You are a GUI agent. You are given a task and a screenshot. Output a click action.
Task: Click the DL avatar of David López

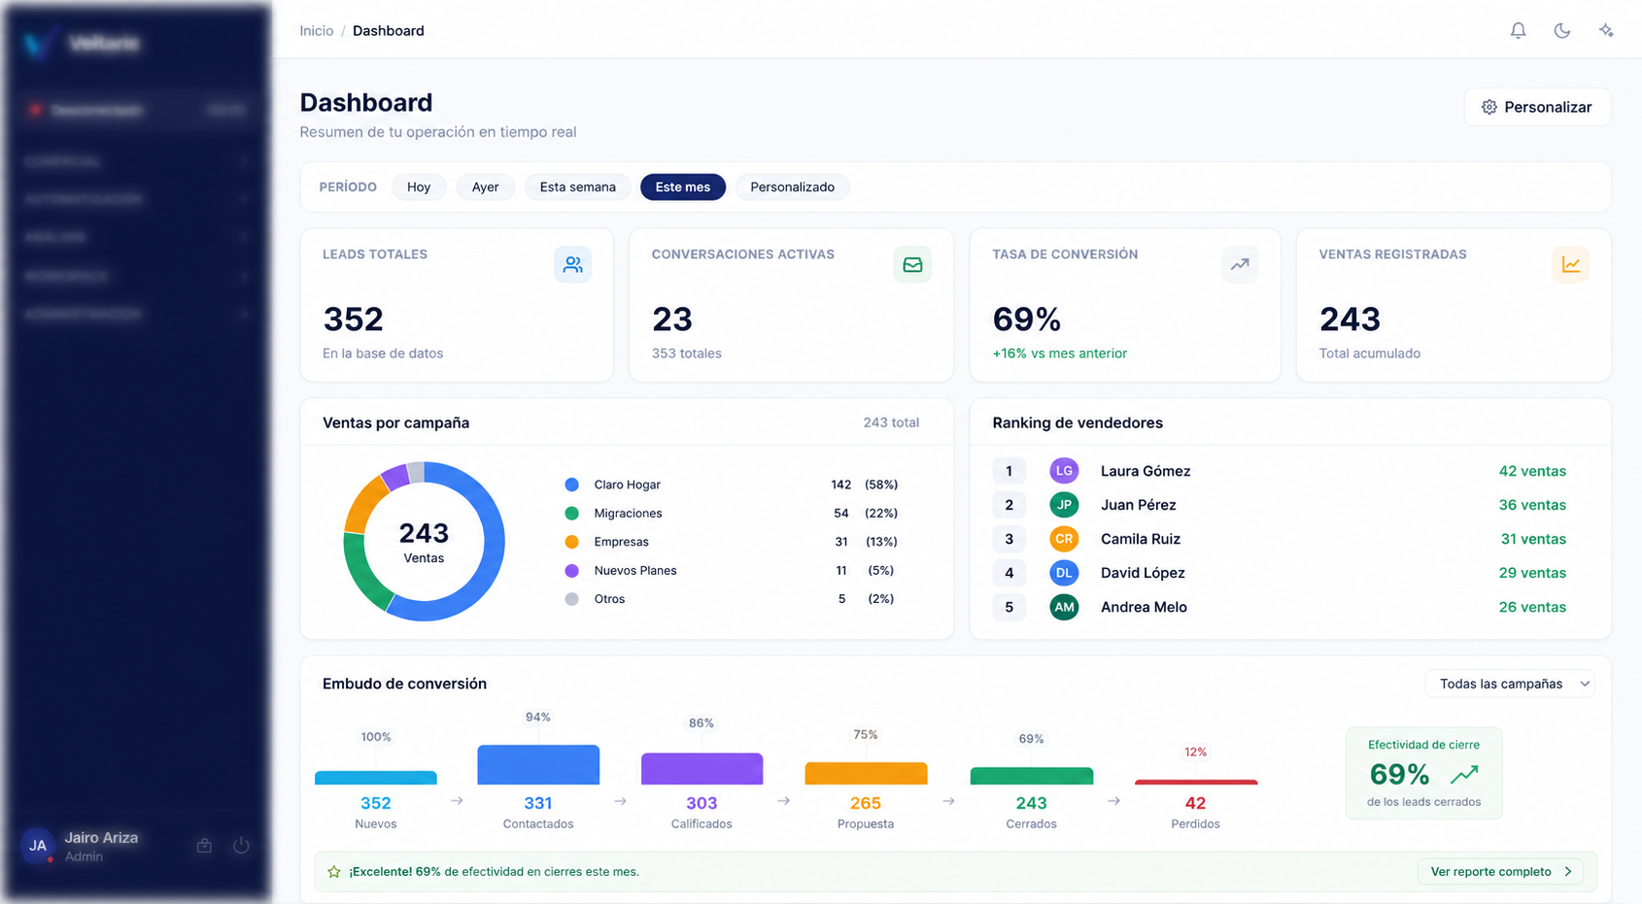click(x=1064, y=573)
